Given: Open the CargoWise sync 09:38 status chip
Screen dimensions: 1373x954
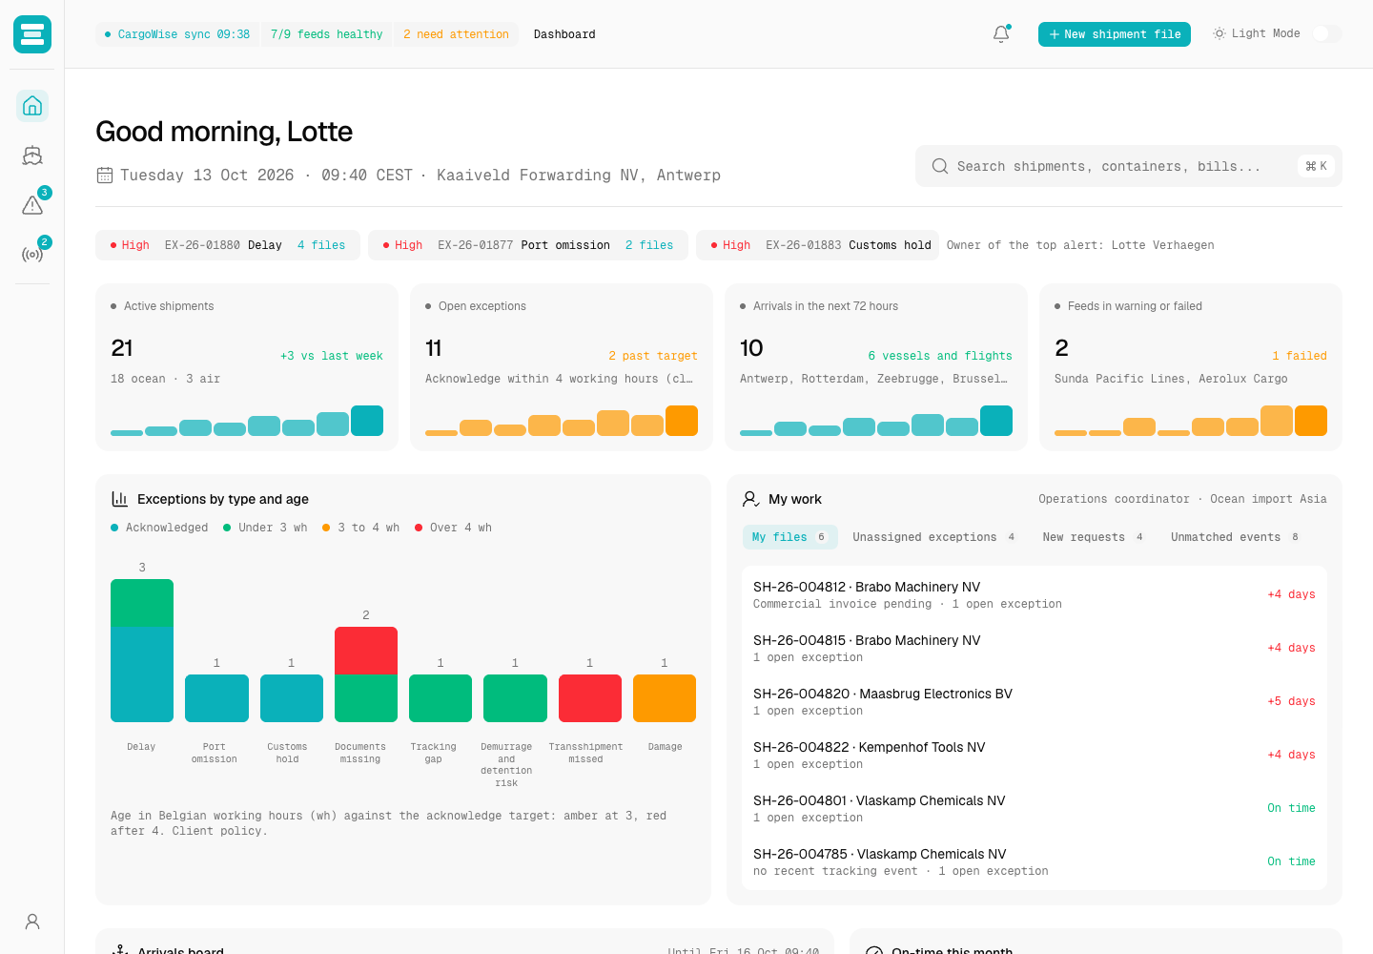Looking at the screenshot, I should [177, 34].
